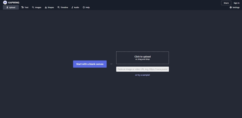Click the KAPWING brand name text
This screenshot has height=118, width=242.
14,3
